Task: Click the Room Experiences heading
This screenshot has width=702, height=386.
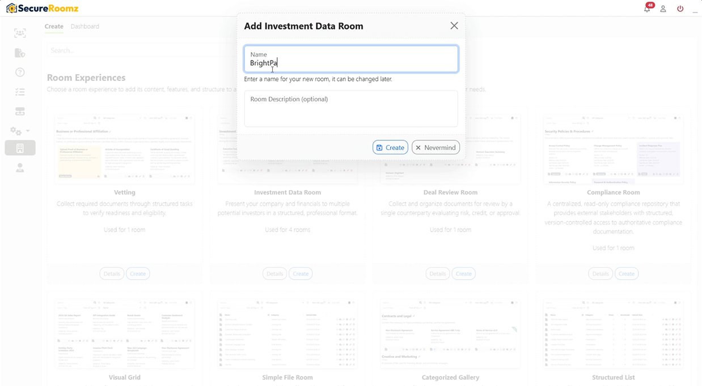Action: [86, 78]
